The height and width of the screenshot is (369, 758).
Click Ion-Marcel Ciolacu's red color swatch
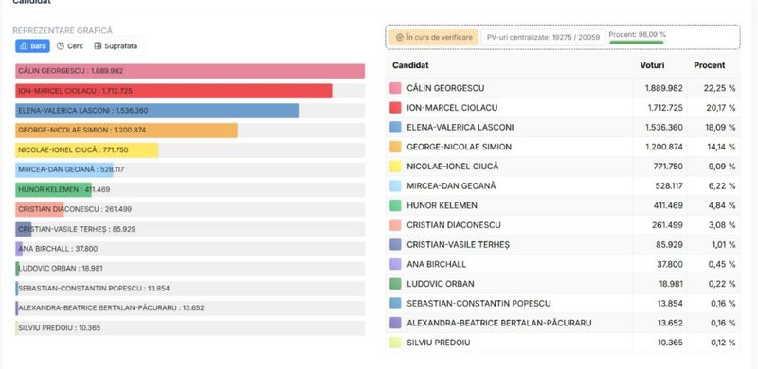click(x=395, y=107)
